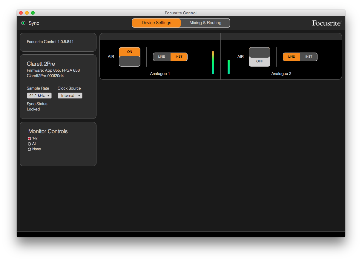Click the Clarett2Pre-000f20d4 serial text

point(45,76)
